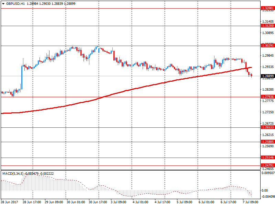275x206 pixels.
Task: Select the 1.25146 price level label
Action: tap(268, 158)
